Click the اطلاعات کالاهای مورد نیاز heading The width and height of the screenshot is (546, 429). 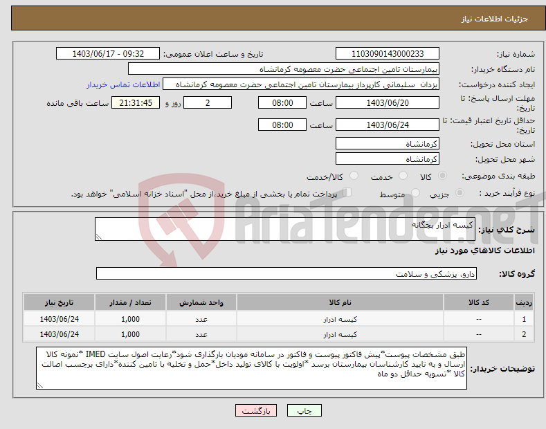coord(484,250)
